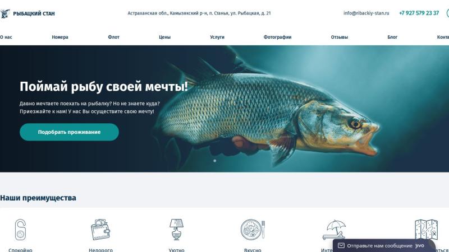Click the info@ribackiy-stan.ru email link
This screenshot has height=252, width=449.
coord(366,13)
